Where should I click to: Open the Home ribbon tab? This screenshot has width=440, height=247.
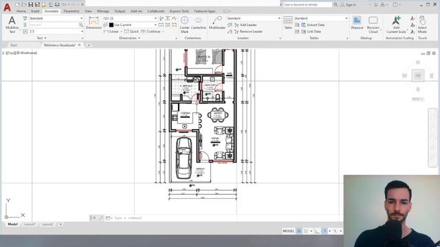pos(21,11)
